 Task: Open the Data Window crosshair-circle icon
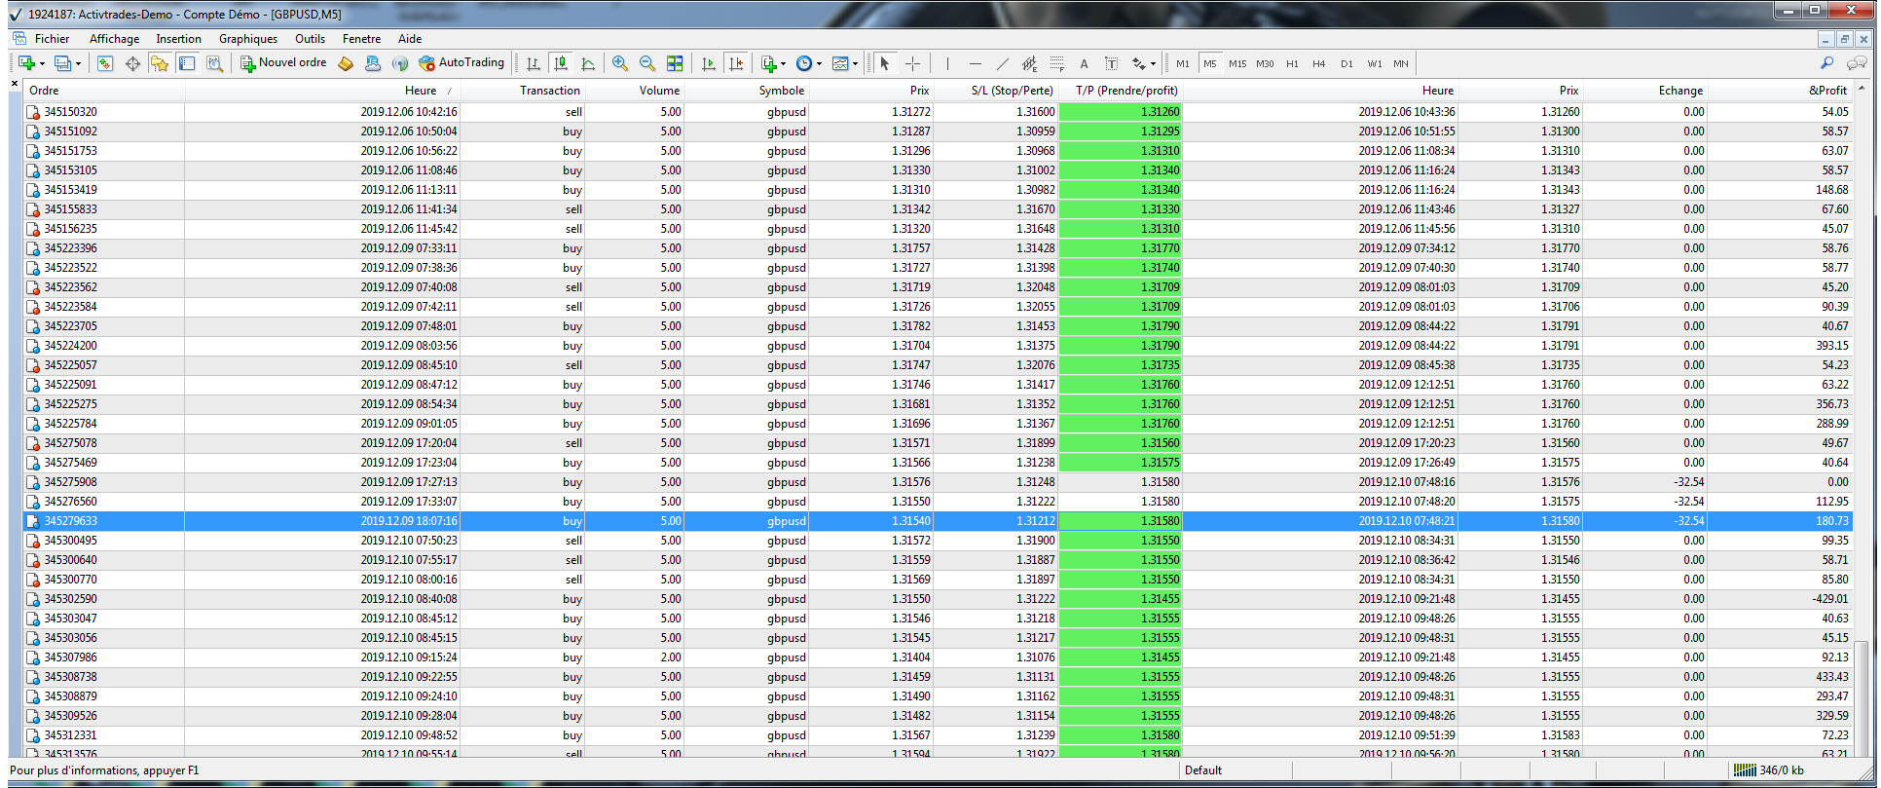tap(132, 63)
